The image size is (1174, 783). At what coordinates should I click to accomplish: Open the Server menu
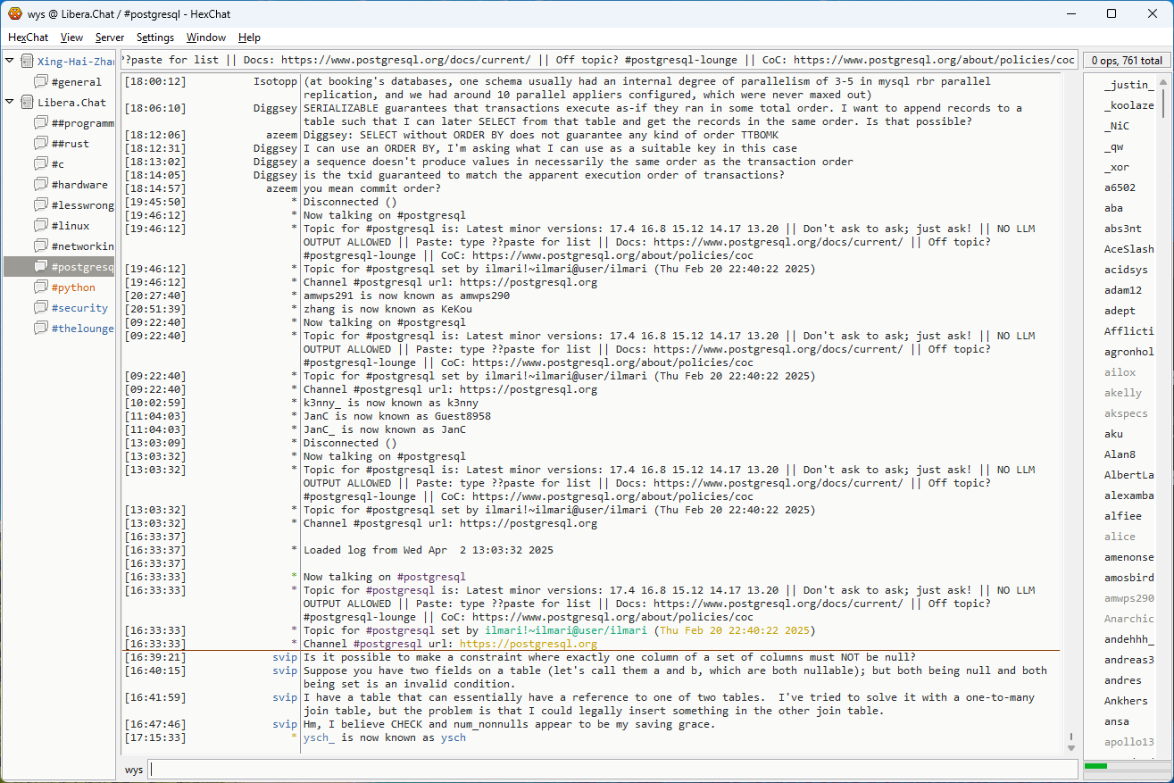point(110,37)
